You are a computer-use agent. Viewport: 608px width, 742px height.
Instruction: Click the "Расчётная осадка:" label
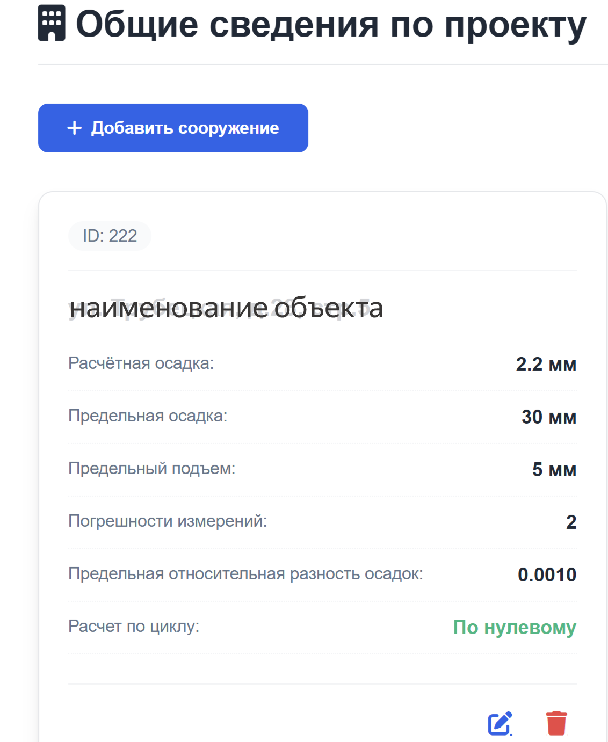point(141,363)
